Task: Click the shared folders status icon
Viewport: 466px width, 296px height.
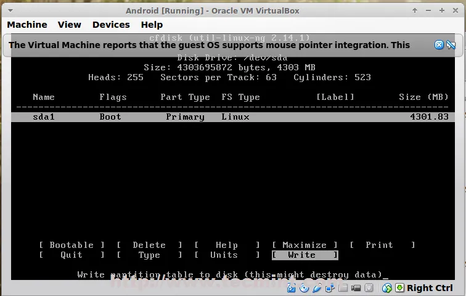Action: tap(343, 288)
